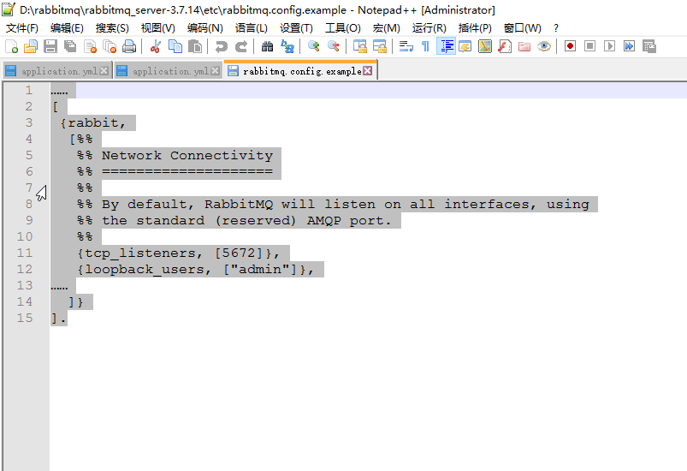Image resolution: width=687 pixels, height=471 pixels.
Task: Create a new file with the New icon
Action: [x=11, y=46]
